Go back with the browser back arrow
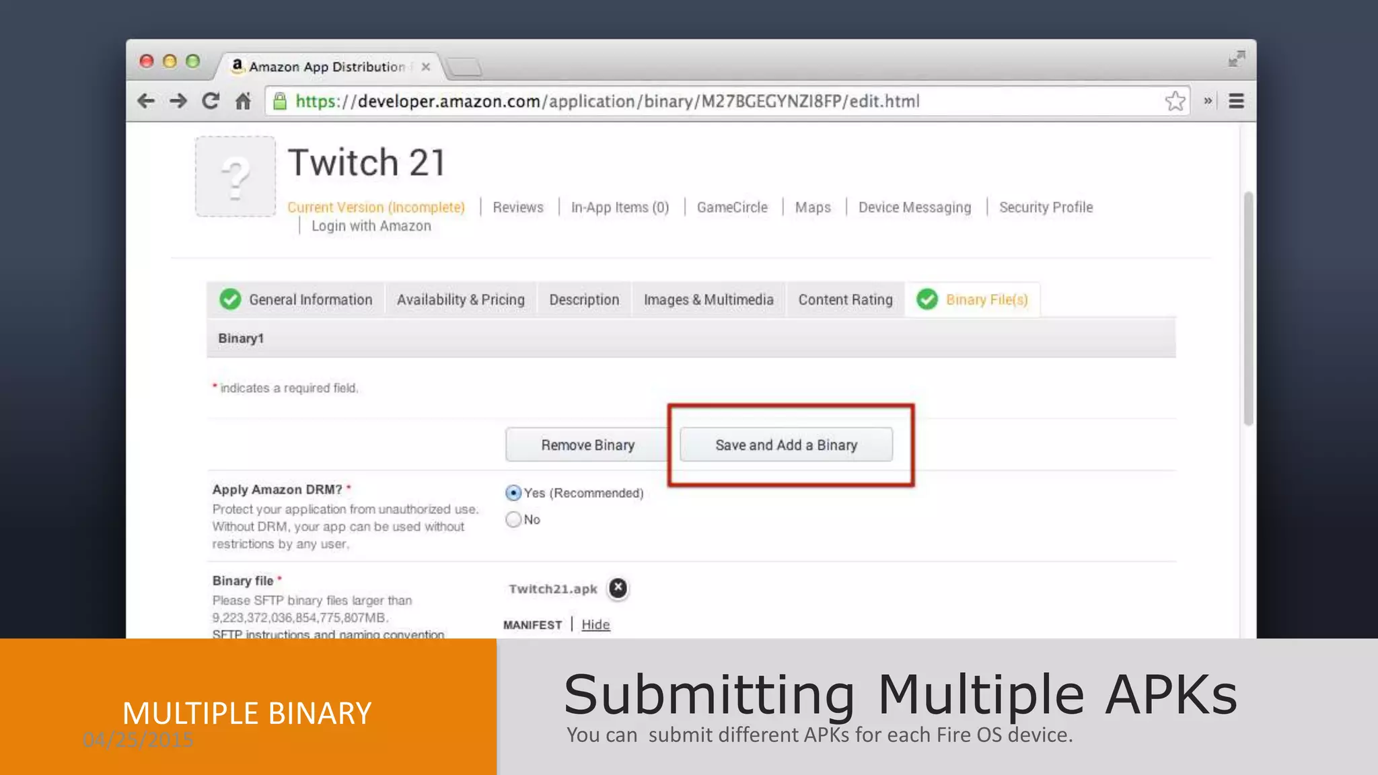Viewport: 1378px width, 775px height. click(x=146, y=102)
